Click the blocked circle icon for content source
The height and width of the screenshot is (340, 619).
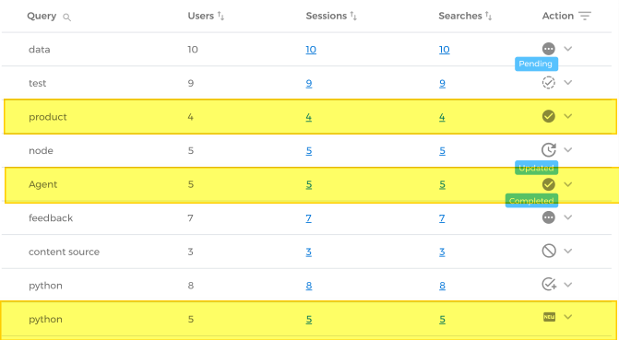(549, 251)
